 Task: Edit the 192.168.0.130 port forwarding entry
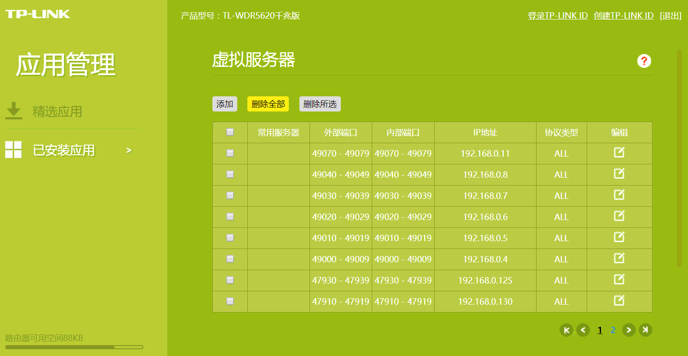(x=619, y=300)
